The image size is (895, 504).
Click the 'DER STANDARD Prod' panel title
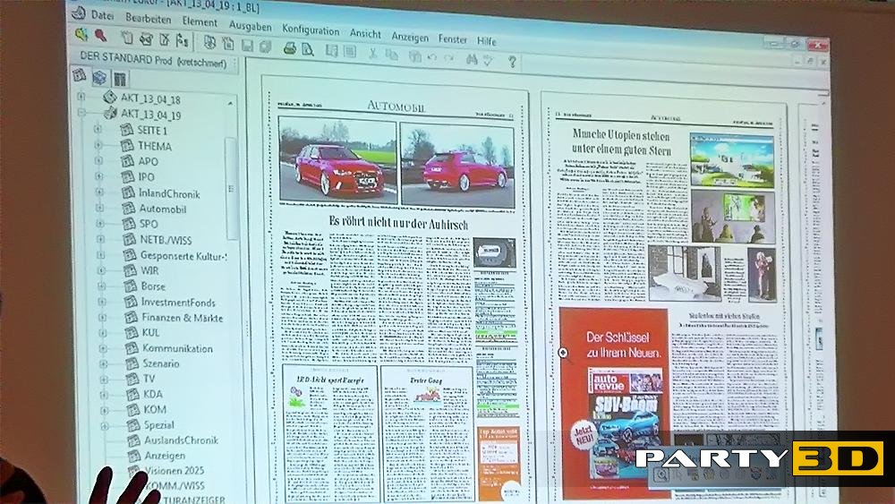tap(154, 60)
